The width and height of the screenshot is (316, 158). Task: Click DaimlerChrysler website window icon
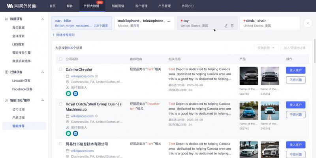click(68, 76)
